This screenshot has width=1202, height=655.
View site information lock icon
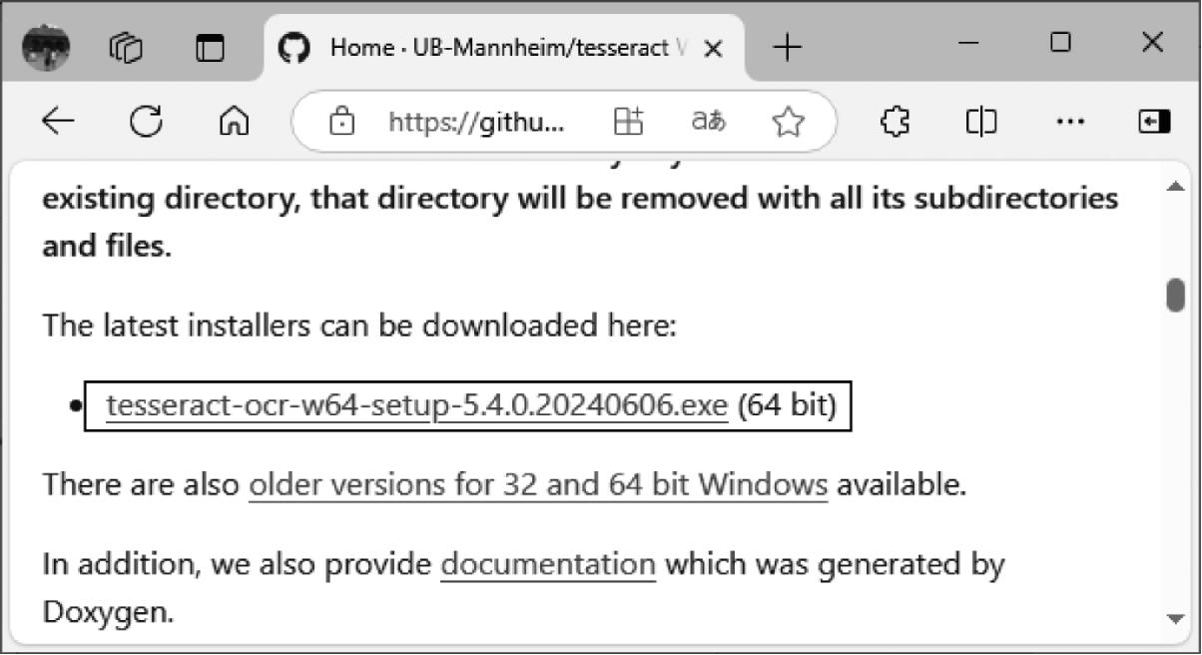[342, 122]
